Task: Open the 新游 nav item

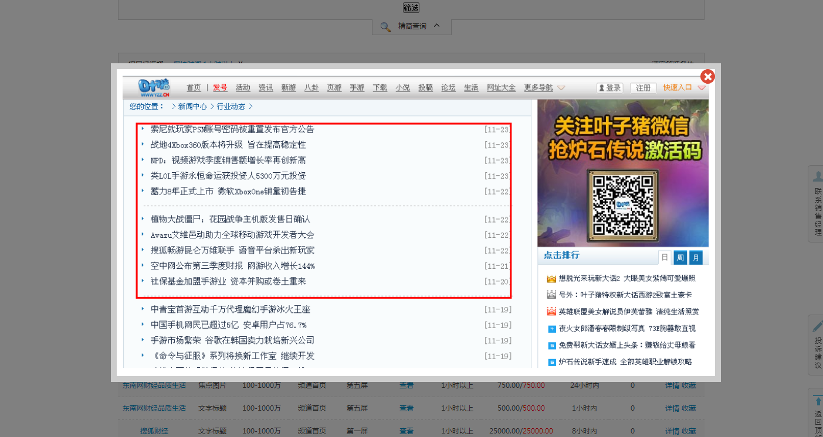Action: pos(289,88)
